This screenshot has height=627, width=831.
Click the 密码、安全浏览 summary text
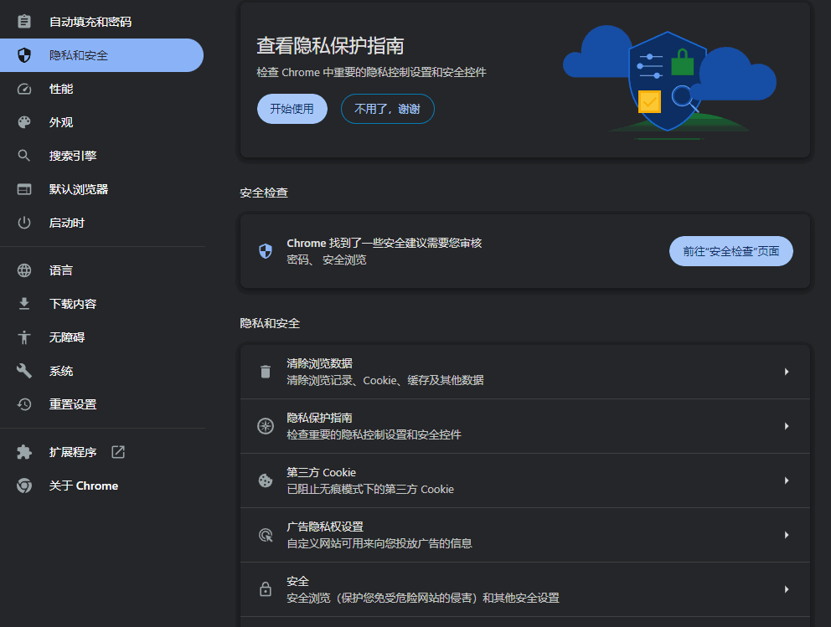pyautogui.click(x=327, y=260)
